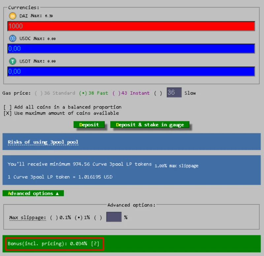Uncheck Use maximum amount of coins available
This screenshot has height=256, width=264.
8,113
